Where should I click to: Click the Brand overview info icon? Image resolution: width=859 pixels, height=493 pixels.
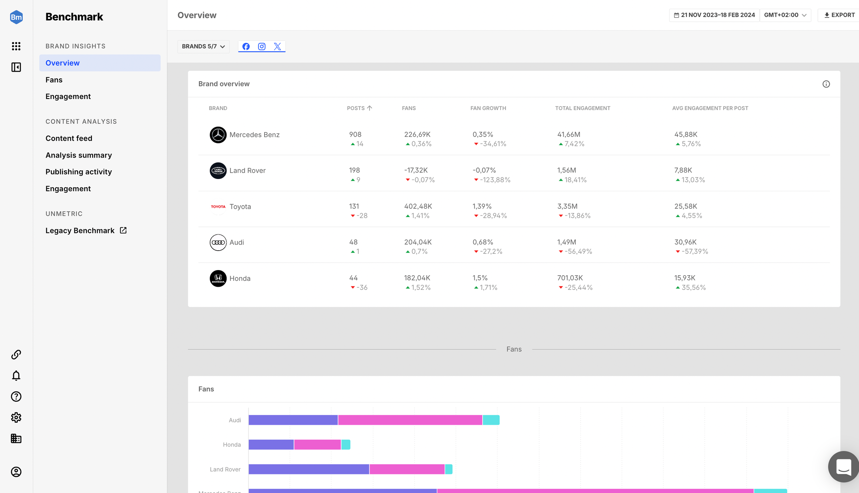coord(826,84)
